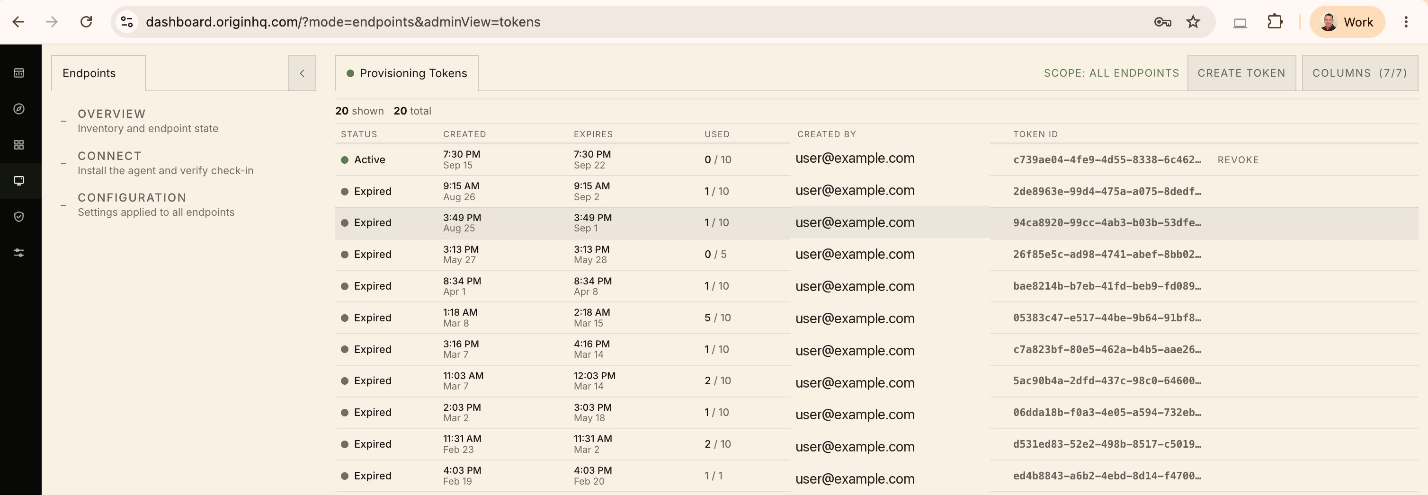Select token ID c7a823bf-80e5-462a-b4b5
The image size is (1428, 495).
pos(1107,349)
